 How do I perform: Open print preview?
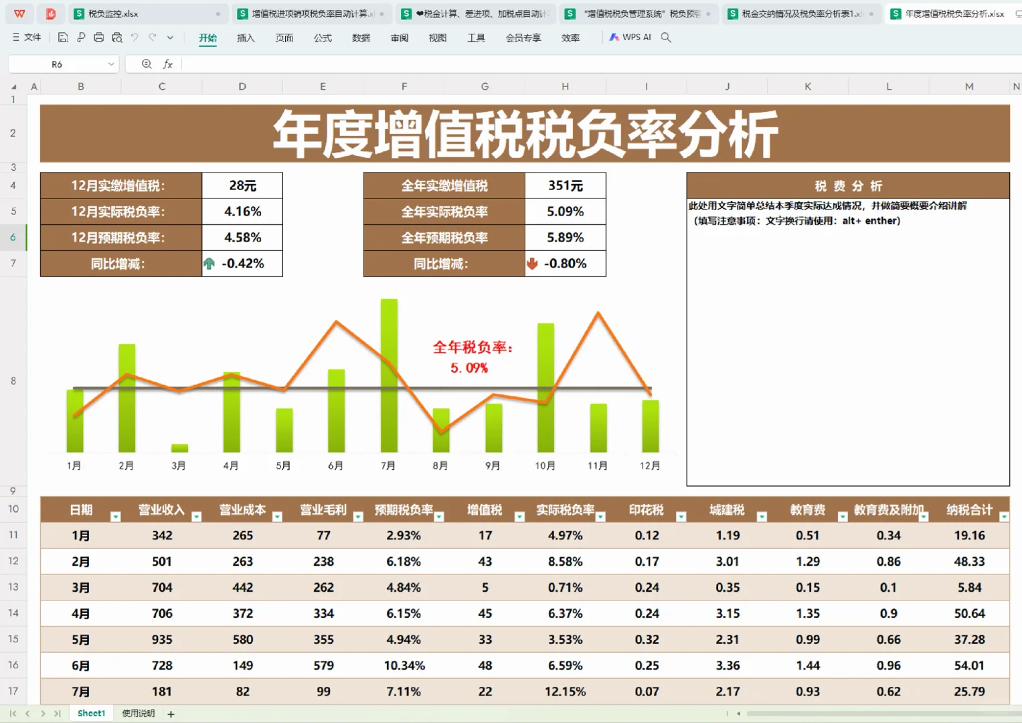[116, 37]
